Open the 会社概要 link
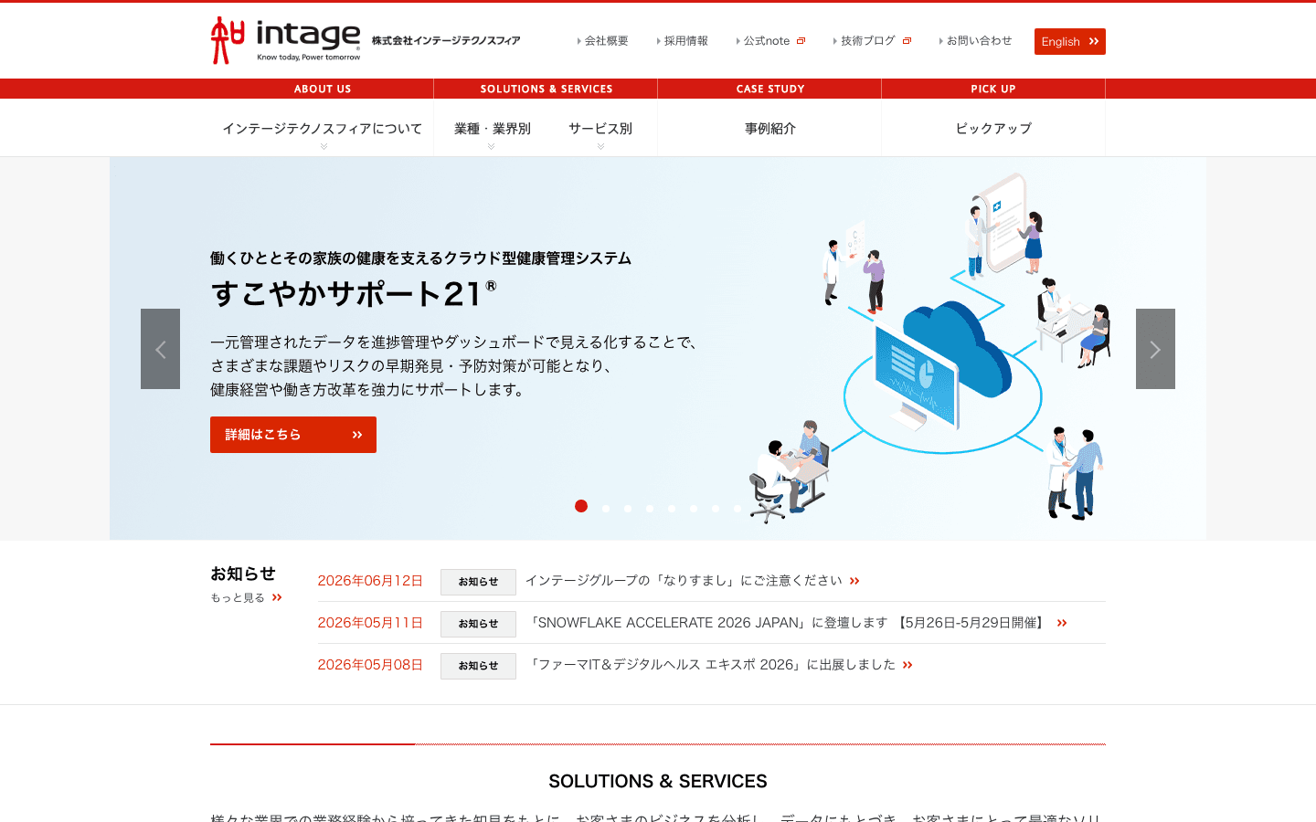 click(603, 41)
